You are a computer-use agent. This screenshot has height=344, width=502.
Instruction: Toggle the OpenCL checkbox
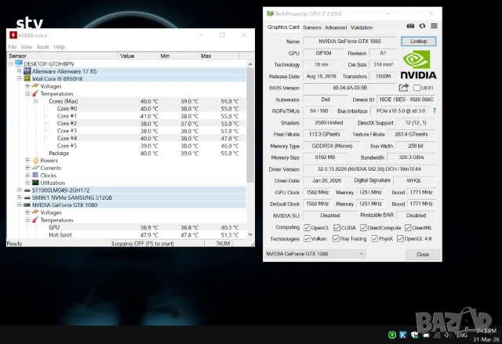[307, 227]
